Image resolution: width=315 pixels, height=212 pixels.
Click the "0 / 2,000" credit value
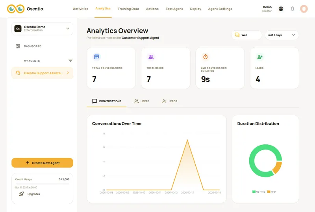(x=64, y=179)
